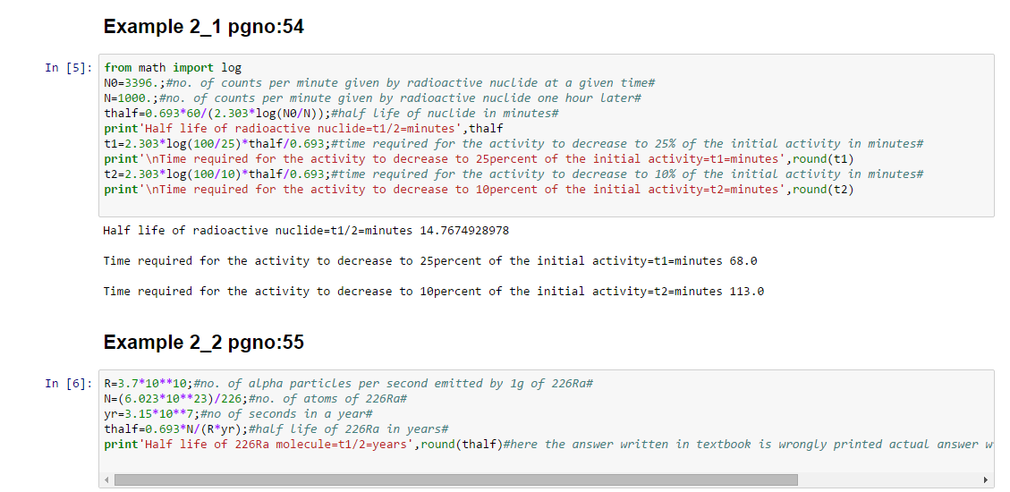Click the output line ending in 113.0
1010x492 pixels.
coord(434,292)
